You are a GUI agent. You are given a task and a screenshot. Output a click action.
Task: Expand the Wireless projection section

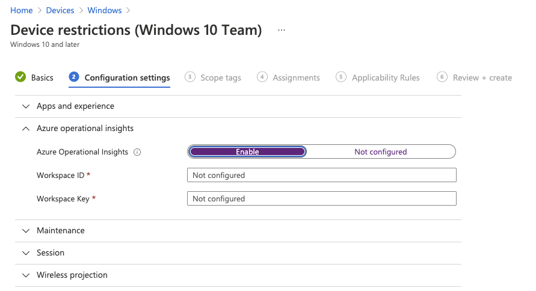[x=238, y=275]
